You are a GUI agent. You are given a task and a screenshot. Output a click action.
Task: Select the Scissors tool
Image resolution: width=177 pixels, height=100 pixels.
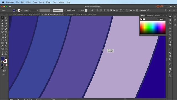pos(6,32)
